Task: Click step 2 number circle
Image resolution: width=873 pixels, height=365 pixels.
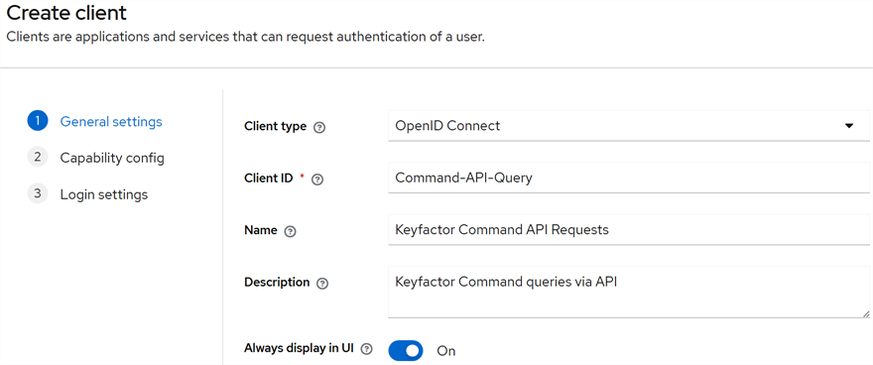Action: point(38,158)
